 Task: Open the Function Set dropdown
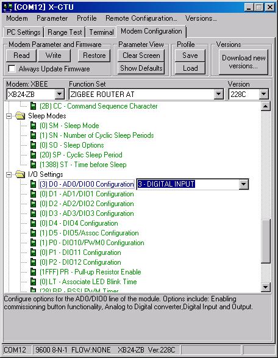[x=218, y=94]
